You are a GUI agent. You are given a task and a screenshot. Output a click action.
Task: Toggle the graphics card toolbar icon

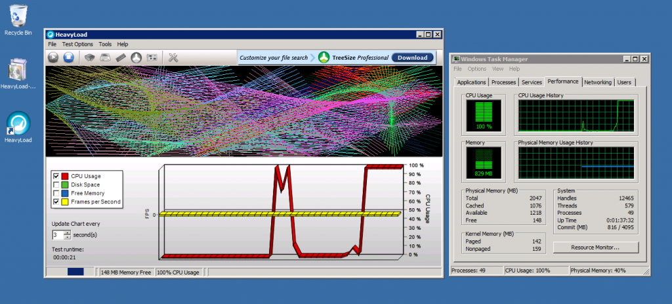(x=152, y=58)
